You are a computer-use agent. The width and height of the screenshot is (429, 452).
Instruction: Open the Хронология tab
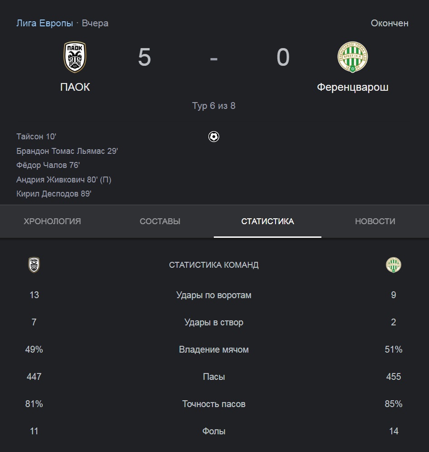pyautogui.click(x=52, y=221)
